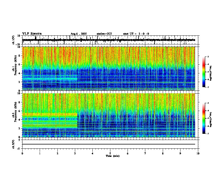Click the time axis tick label "5"

110,153
